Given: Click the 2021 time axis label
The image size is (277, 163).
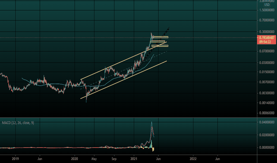Looking at the screenshot, I should [134, 159].
